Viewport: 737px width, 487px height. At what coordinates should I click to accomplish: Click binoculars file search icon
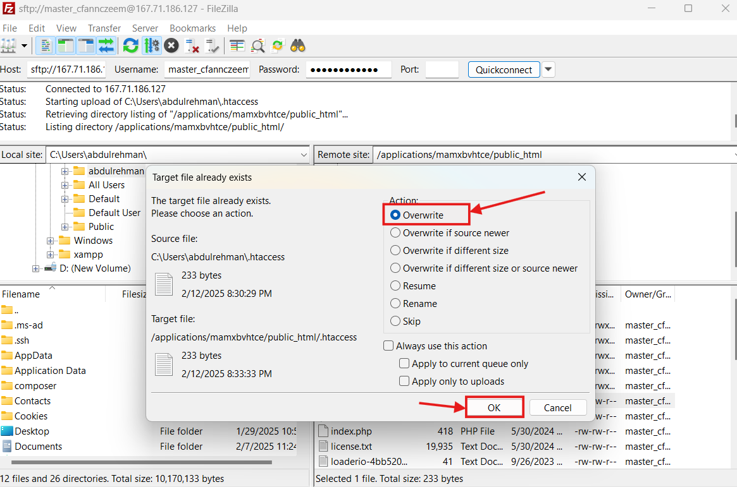298,45
